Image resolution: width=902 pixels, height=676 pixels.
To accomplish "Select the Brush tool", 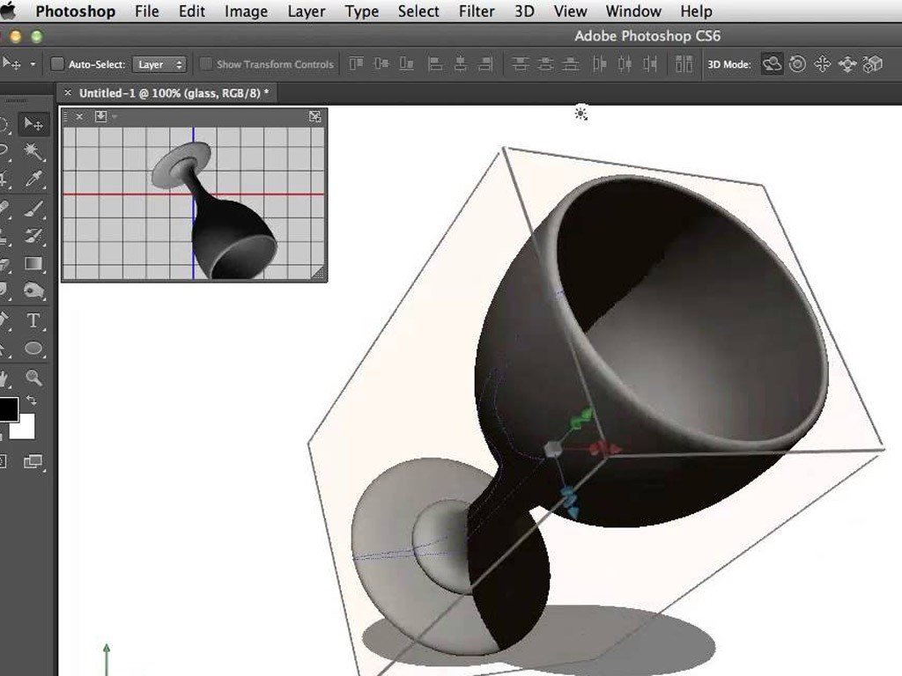I will point(33,208).
